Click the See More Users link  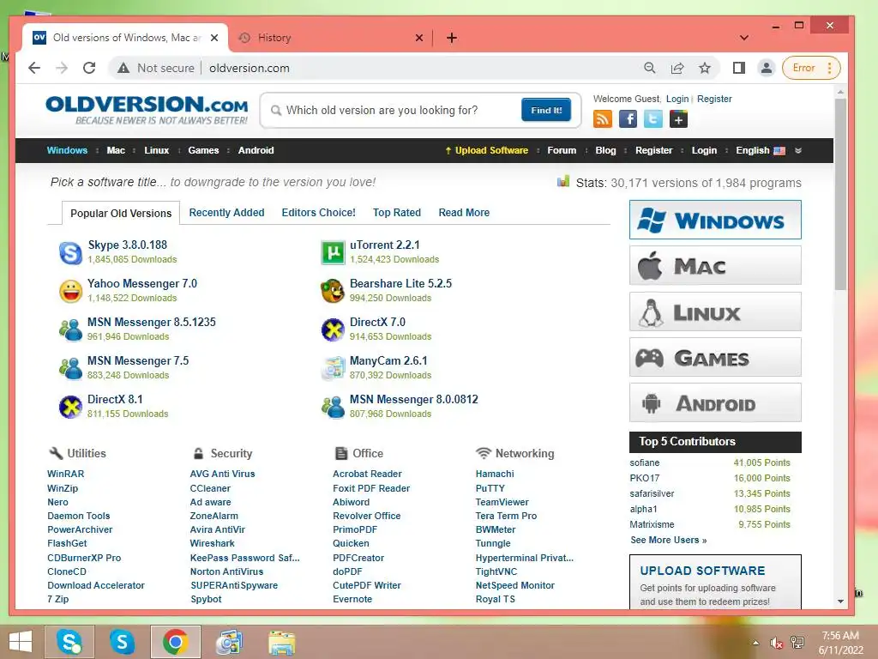click(669, 540)
